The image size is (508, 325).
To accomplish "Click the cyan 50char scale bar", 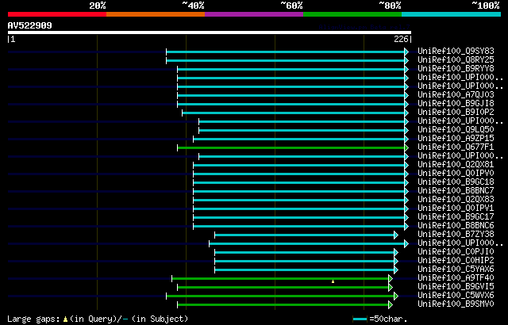I will click(360, 319).
